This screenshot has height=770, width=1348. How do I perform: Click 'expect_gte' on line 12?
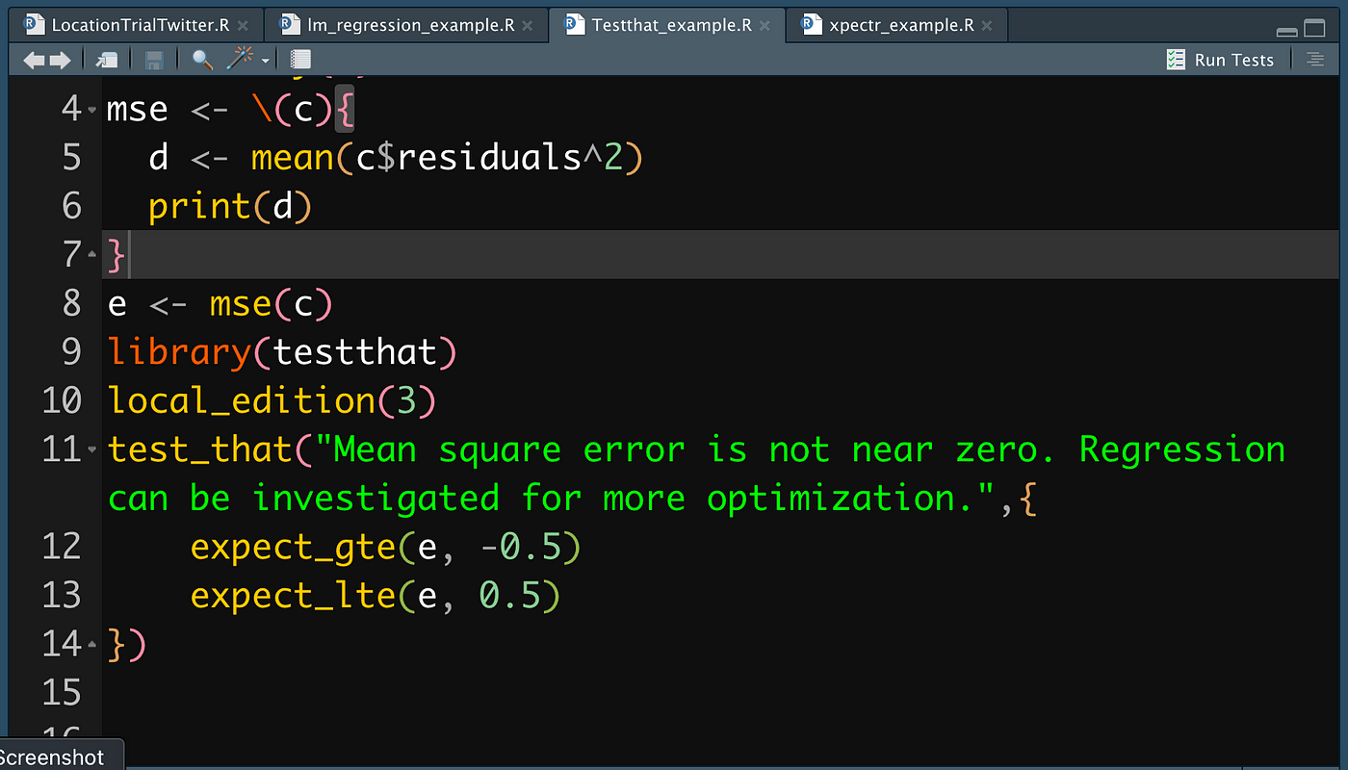coord(293,547)
